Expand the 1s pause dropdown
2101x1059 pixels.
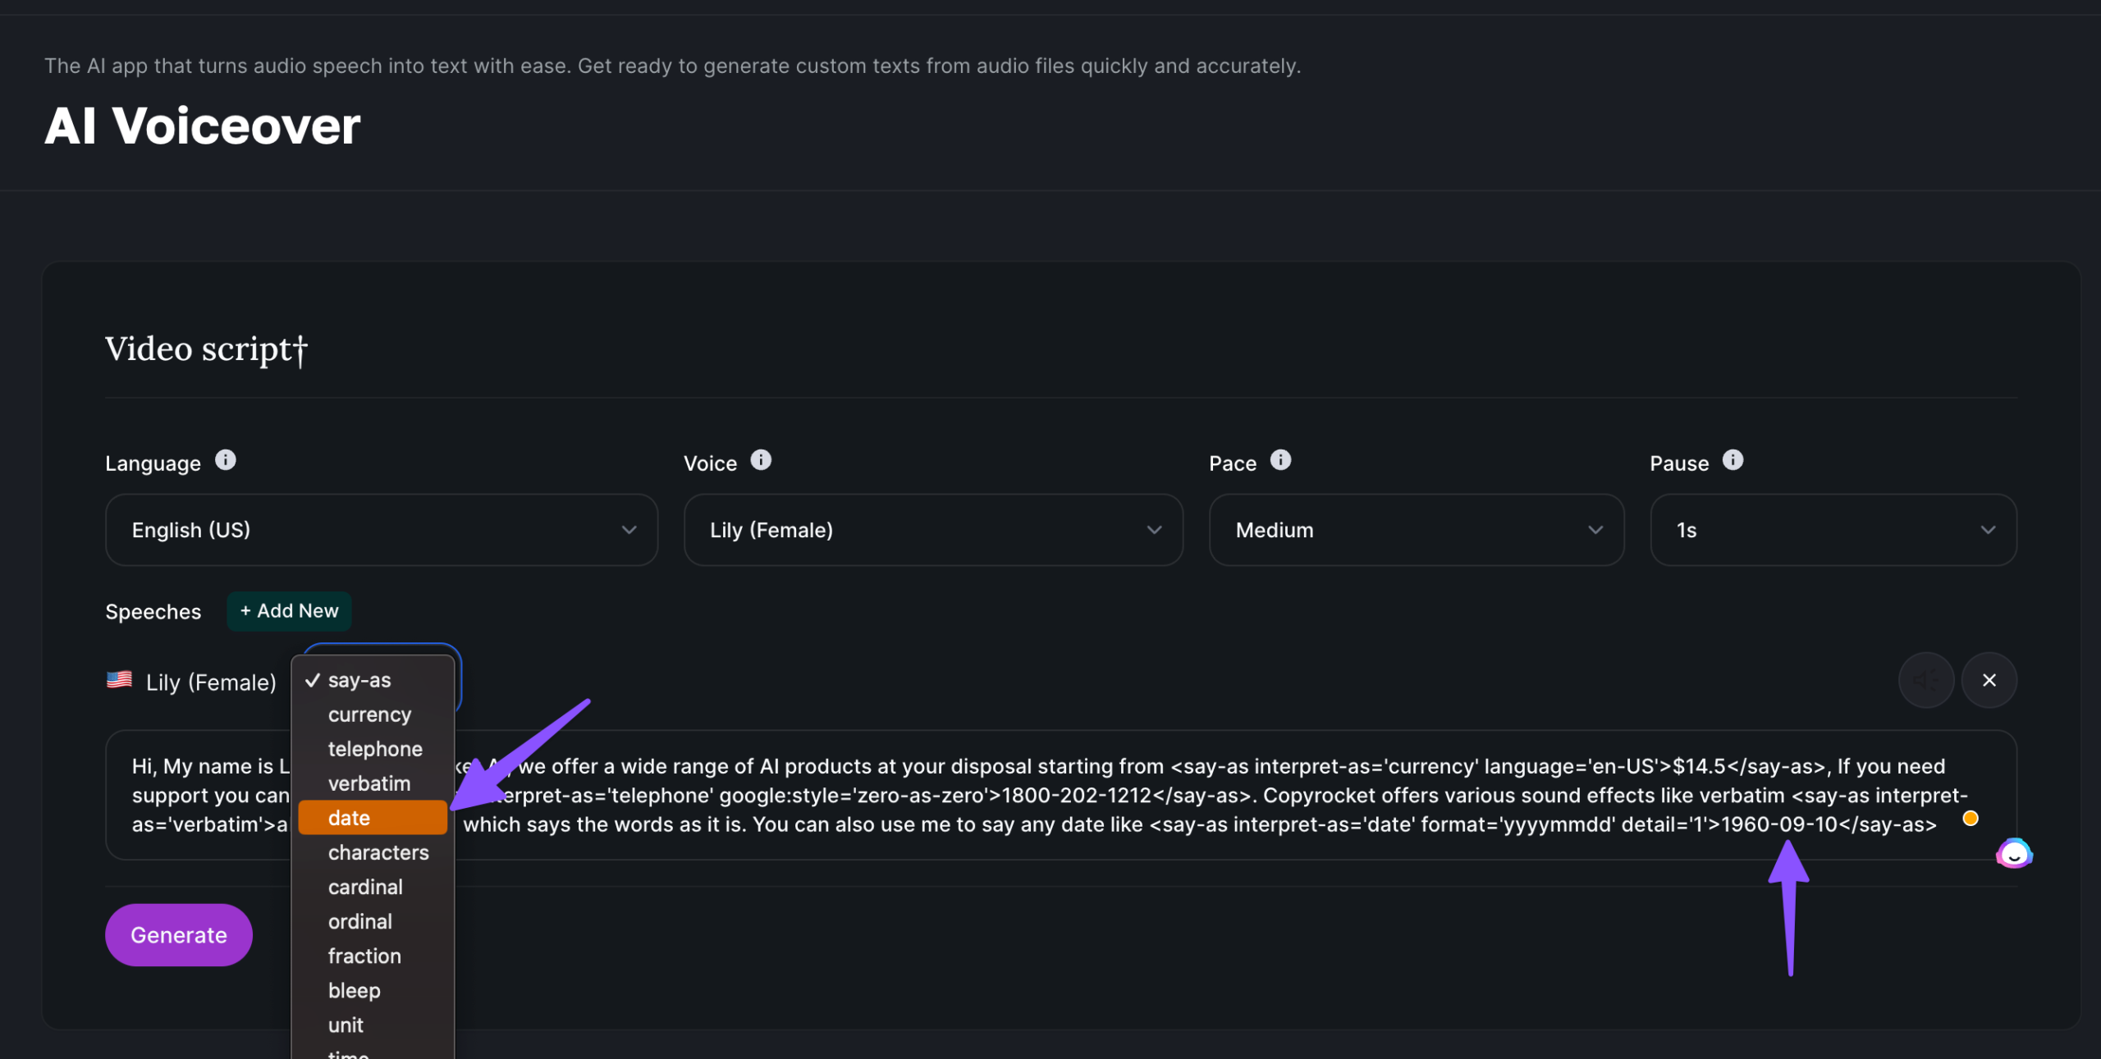coord(1833,530)
